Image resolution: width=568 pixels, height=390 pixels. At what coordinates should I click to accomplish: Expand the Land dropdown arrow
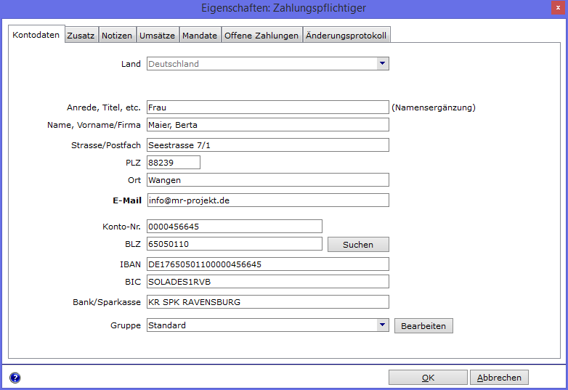(382, 64)
